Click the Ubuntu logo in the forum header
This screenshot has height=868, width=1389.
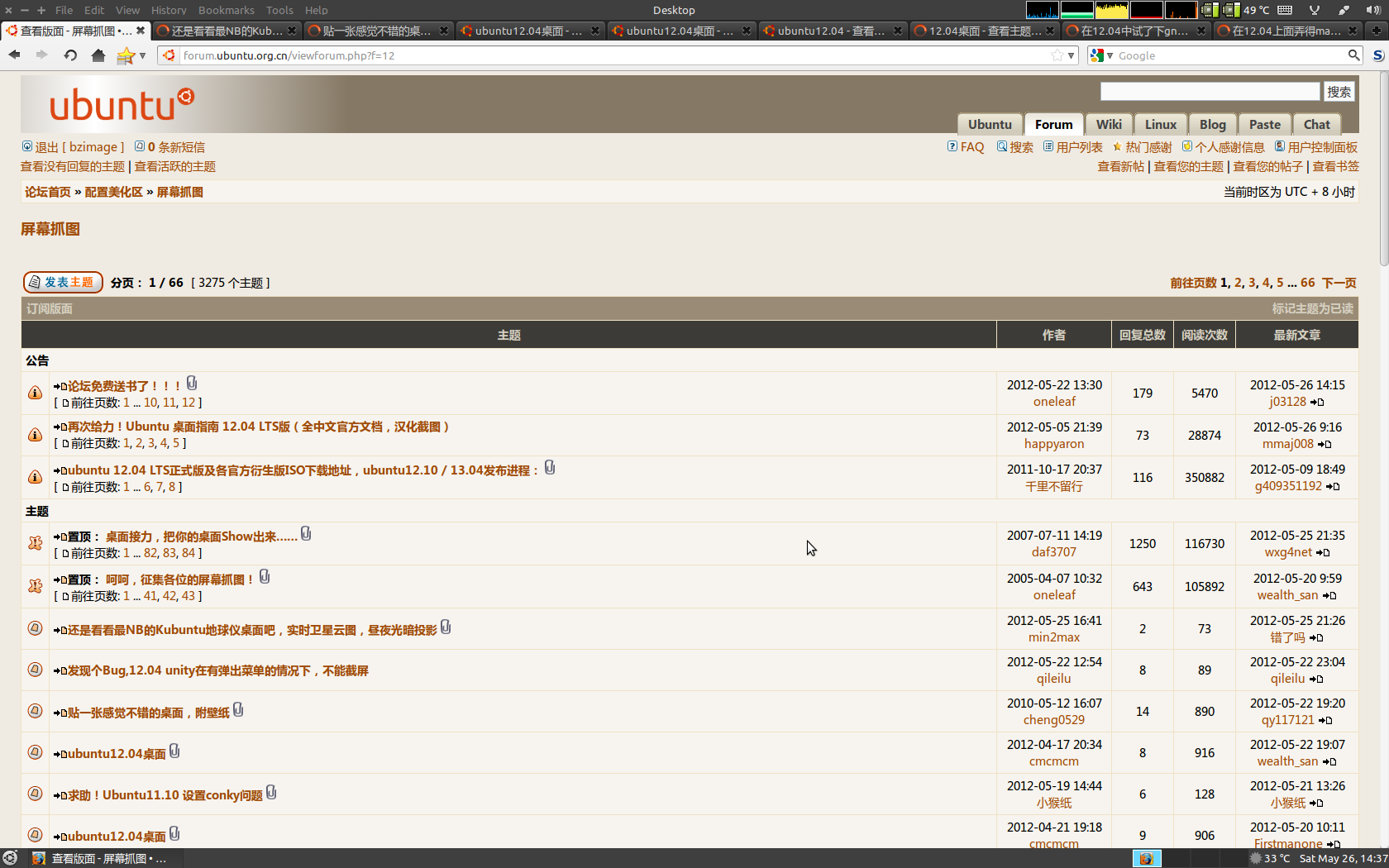pyautogui.click(x=122, y=105)
